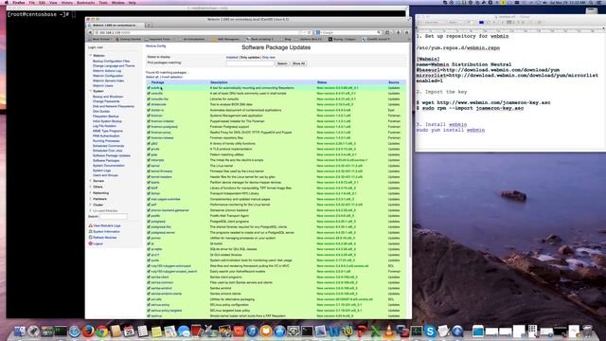Show Installed packages filter link
Image resolution: width=606 pixels, height=341 pixels.
coord(232,57)
